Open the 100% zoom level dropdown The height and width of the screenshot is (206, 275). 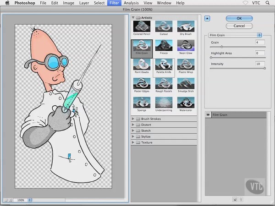(x=22, y=200)
